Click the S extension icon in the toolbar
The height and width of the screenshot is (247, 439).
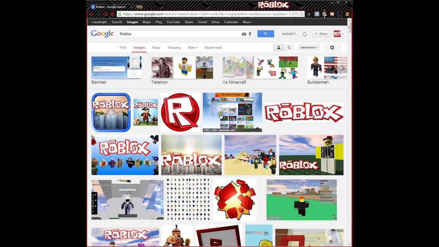(x=324, y=14)
